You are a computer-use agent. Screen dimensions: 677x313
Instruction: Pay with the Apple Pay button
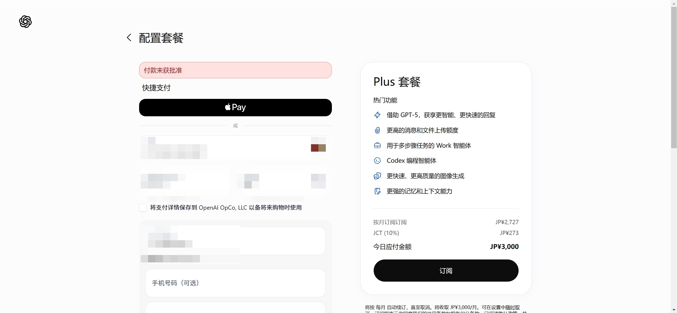pos(235,108)
